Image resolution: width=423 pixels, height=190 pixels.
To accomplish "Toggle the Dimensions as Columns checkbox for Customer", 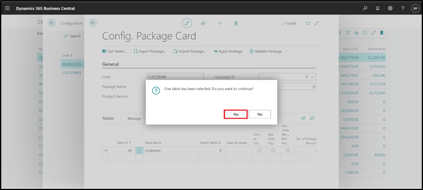I will point(259,151).
